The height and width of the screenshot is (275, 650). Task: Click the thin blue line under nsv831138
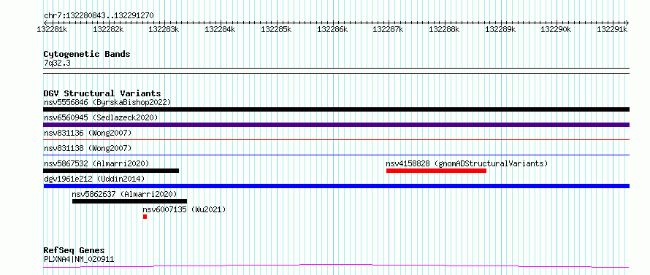(x=336, y=155)
